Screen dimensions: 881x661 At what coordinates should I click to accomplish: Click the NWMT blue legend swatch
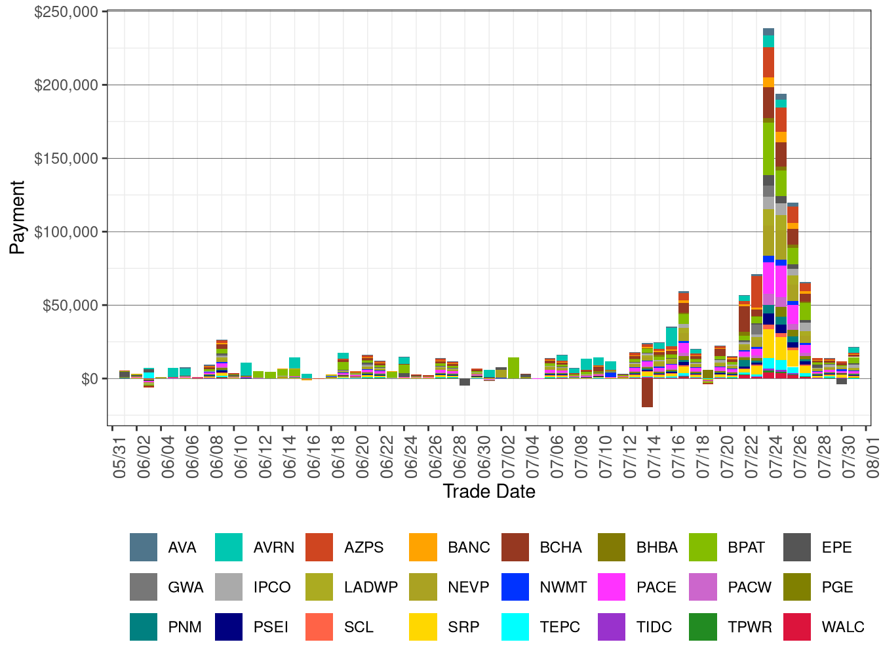(x=515, y=587)
